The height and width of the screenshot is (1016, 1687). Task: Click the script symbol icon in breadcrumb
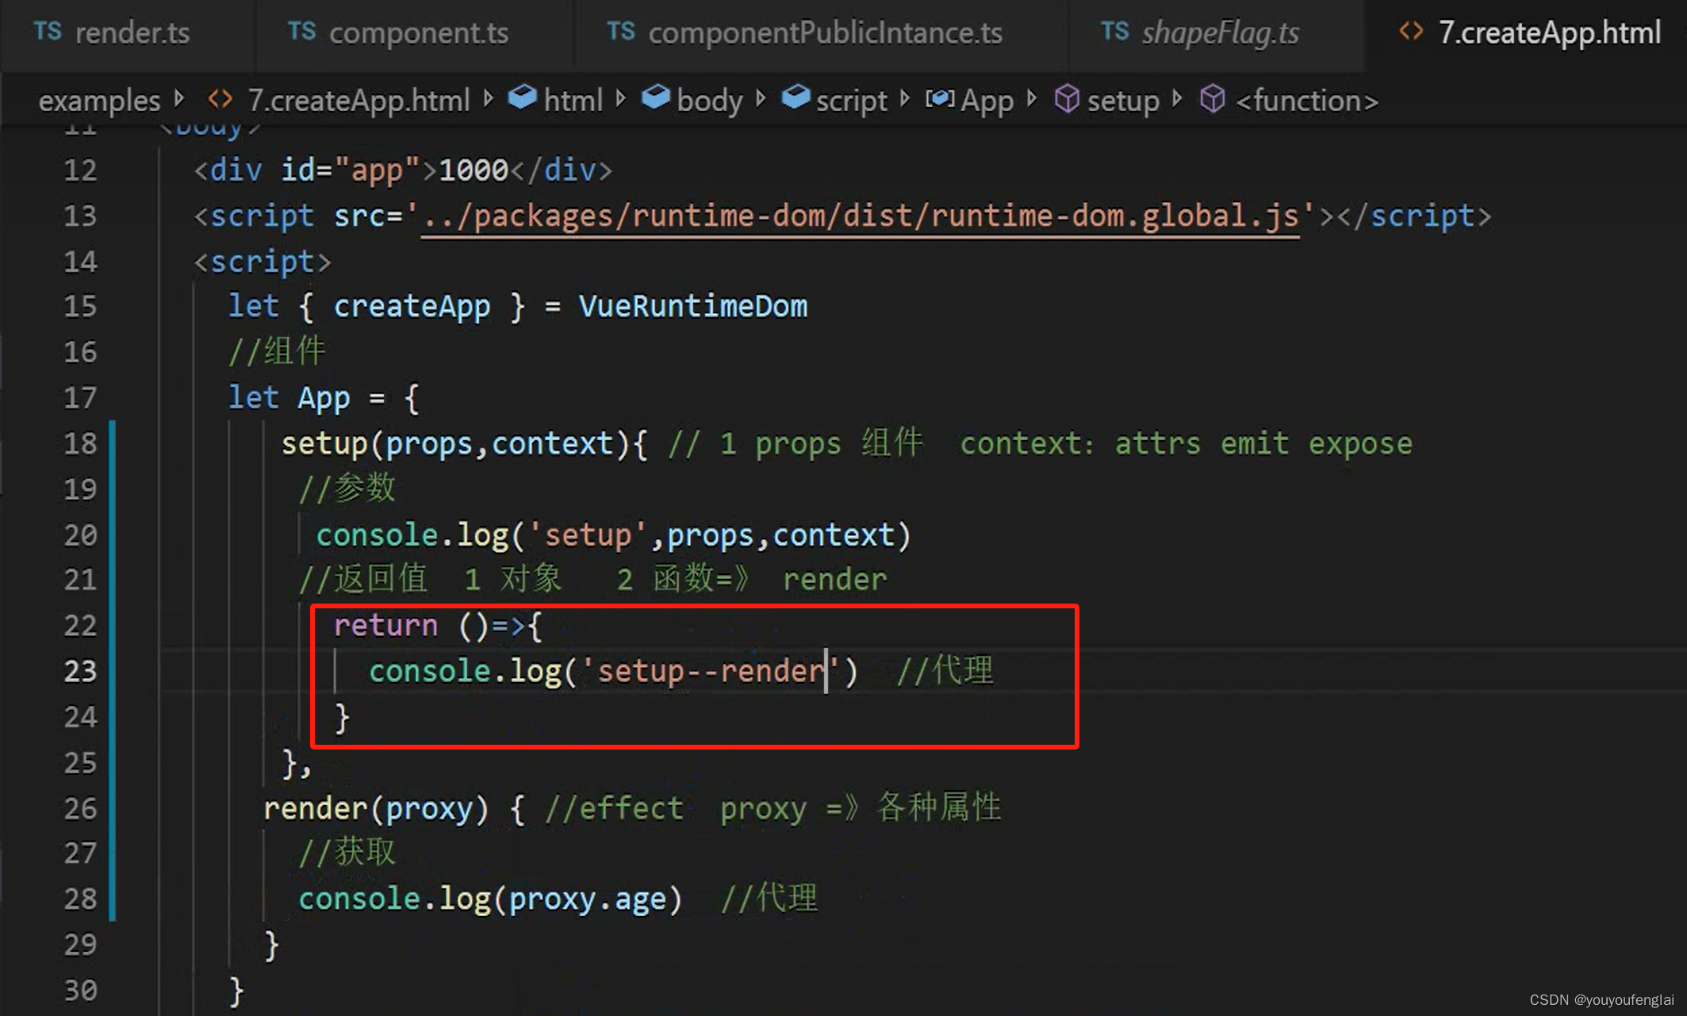point(795,98)
